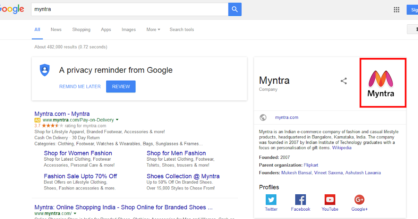Click the Myntra logo thumbnail
This screenshot has height=219, width=418.
pyautogui.click(x=383, y=83)
